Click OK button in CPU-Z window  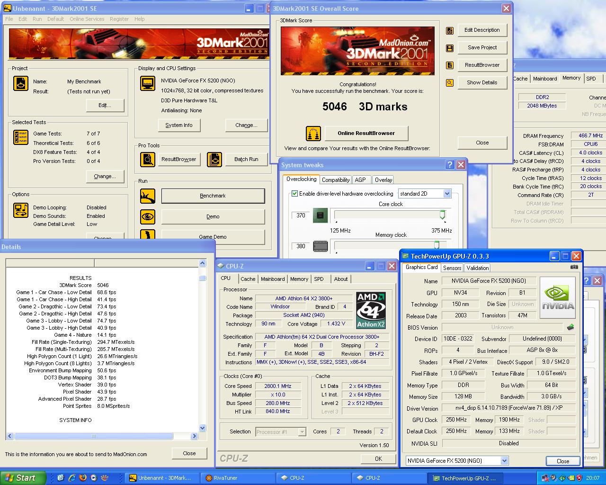click(378, 458)
